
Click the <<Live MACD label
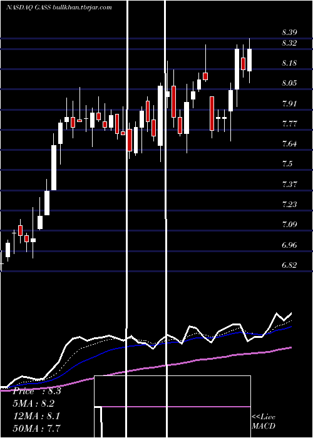click(264, 421)
